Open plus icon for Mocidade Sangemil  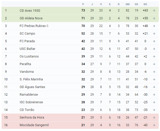(154, 125)
